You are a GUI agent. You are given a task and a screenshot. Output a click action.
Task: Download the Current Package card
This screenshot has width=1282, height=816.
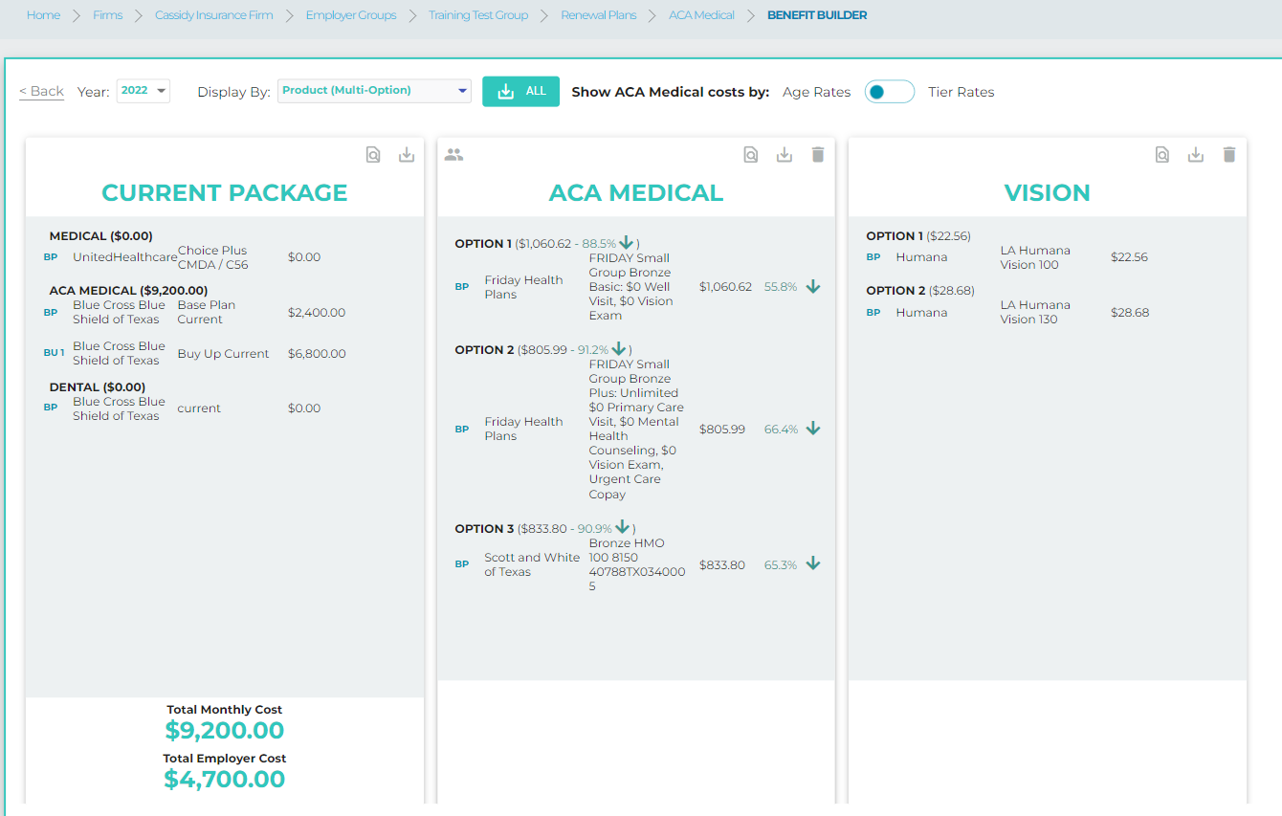pyautogui.click(x=407, y=155)
